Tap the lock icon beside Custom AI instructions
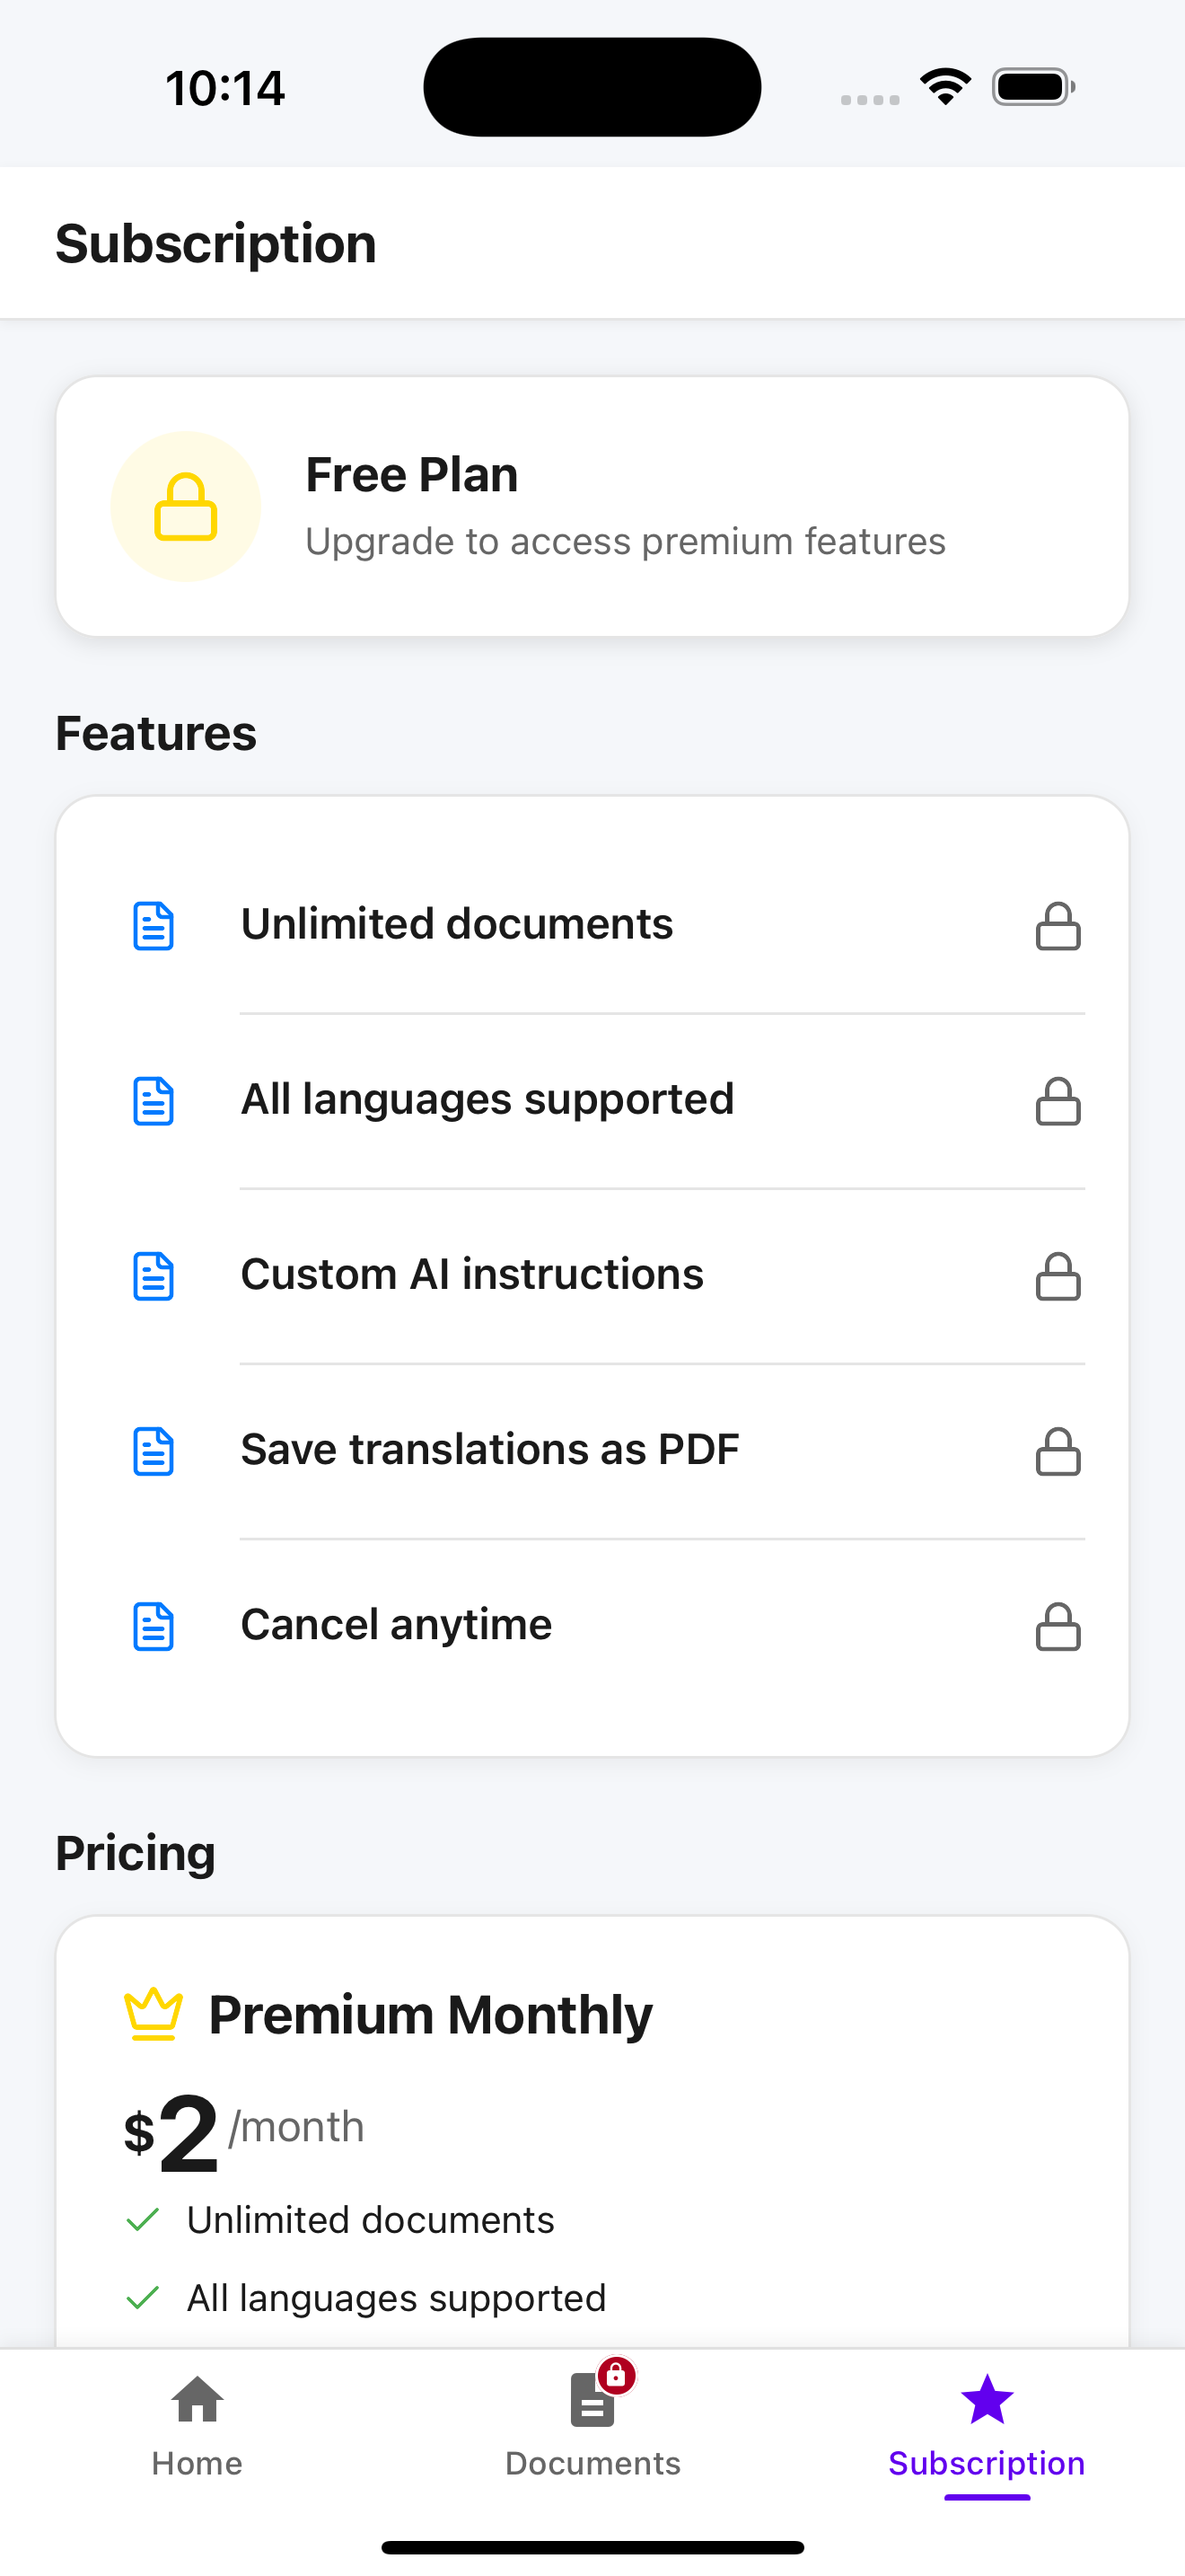1185x2576 pixels. tap(1058, 1275)
